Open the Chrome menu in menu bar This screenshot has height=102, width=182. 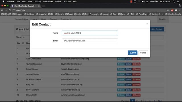tap(11, 1)
